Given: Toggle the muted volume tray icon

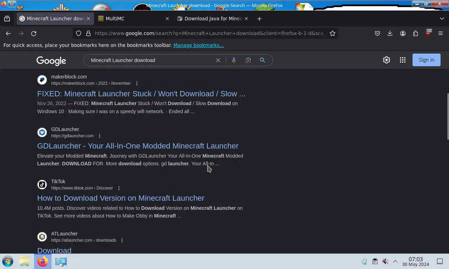Looking at the screenshot, I should [385, 261].
